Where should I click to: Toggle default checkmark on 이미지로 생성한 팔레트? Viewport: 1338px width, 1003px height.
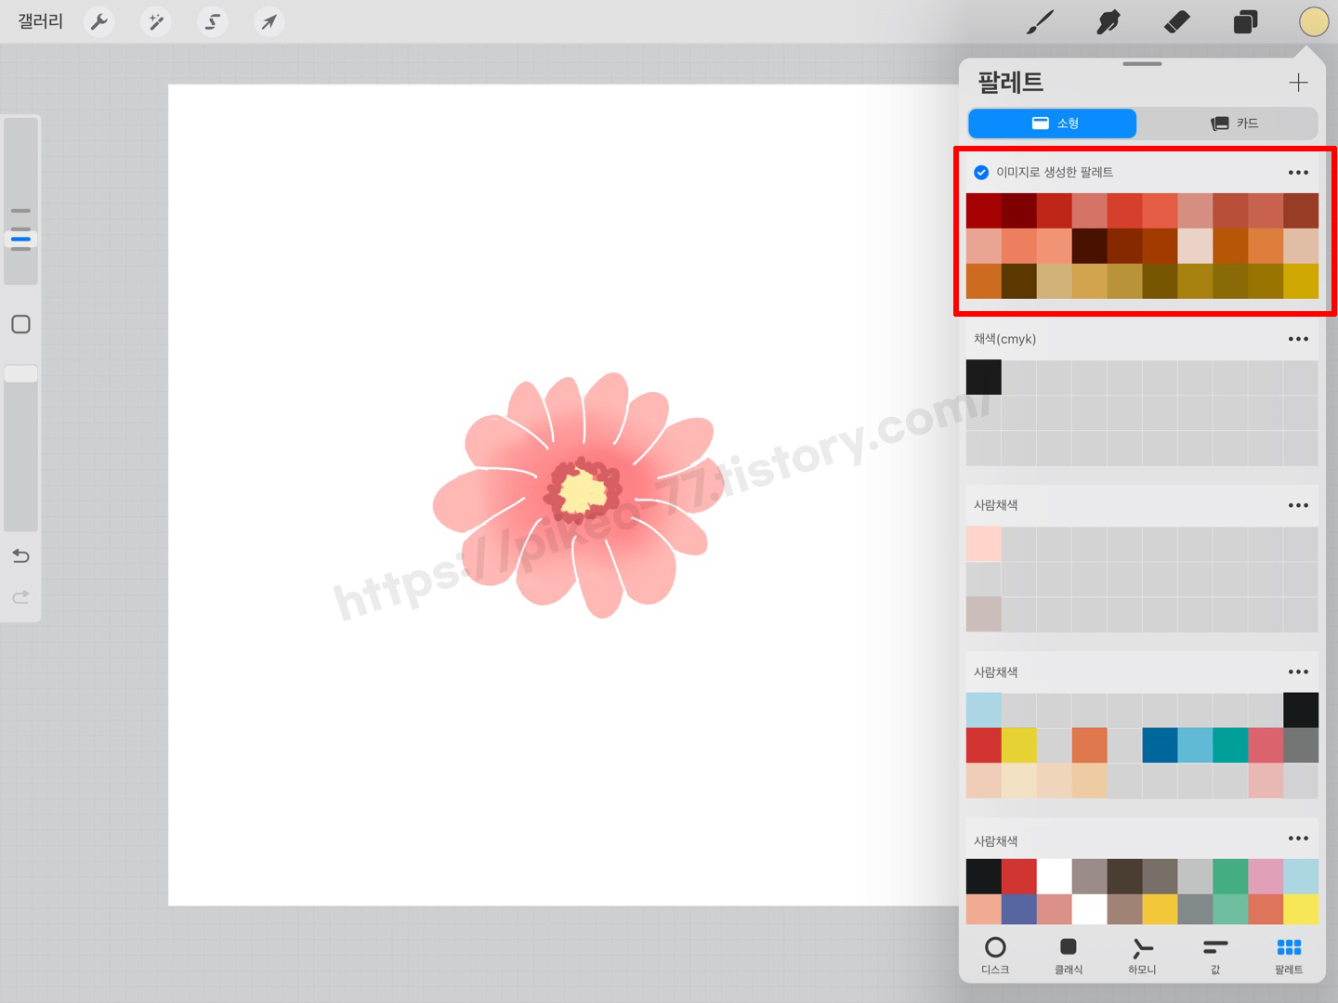click(x=981, y=173)
